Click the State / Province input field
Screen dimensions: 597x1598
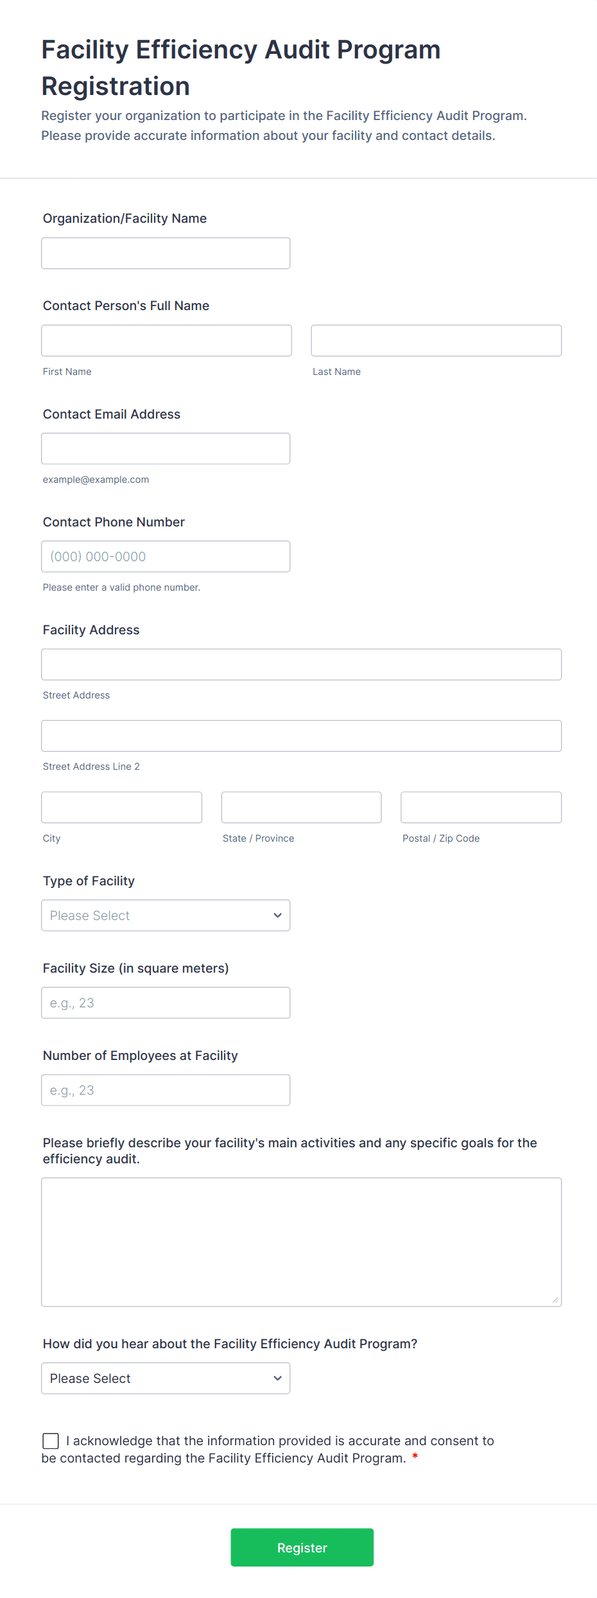pyautogui.click(x=300, y=807)
